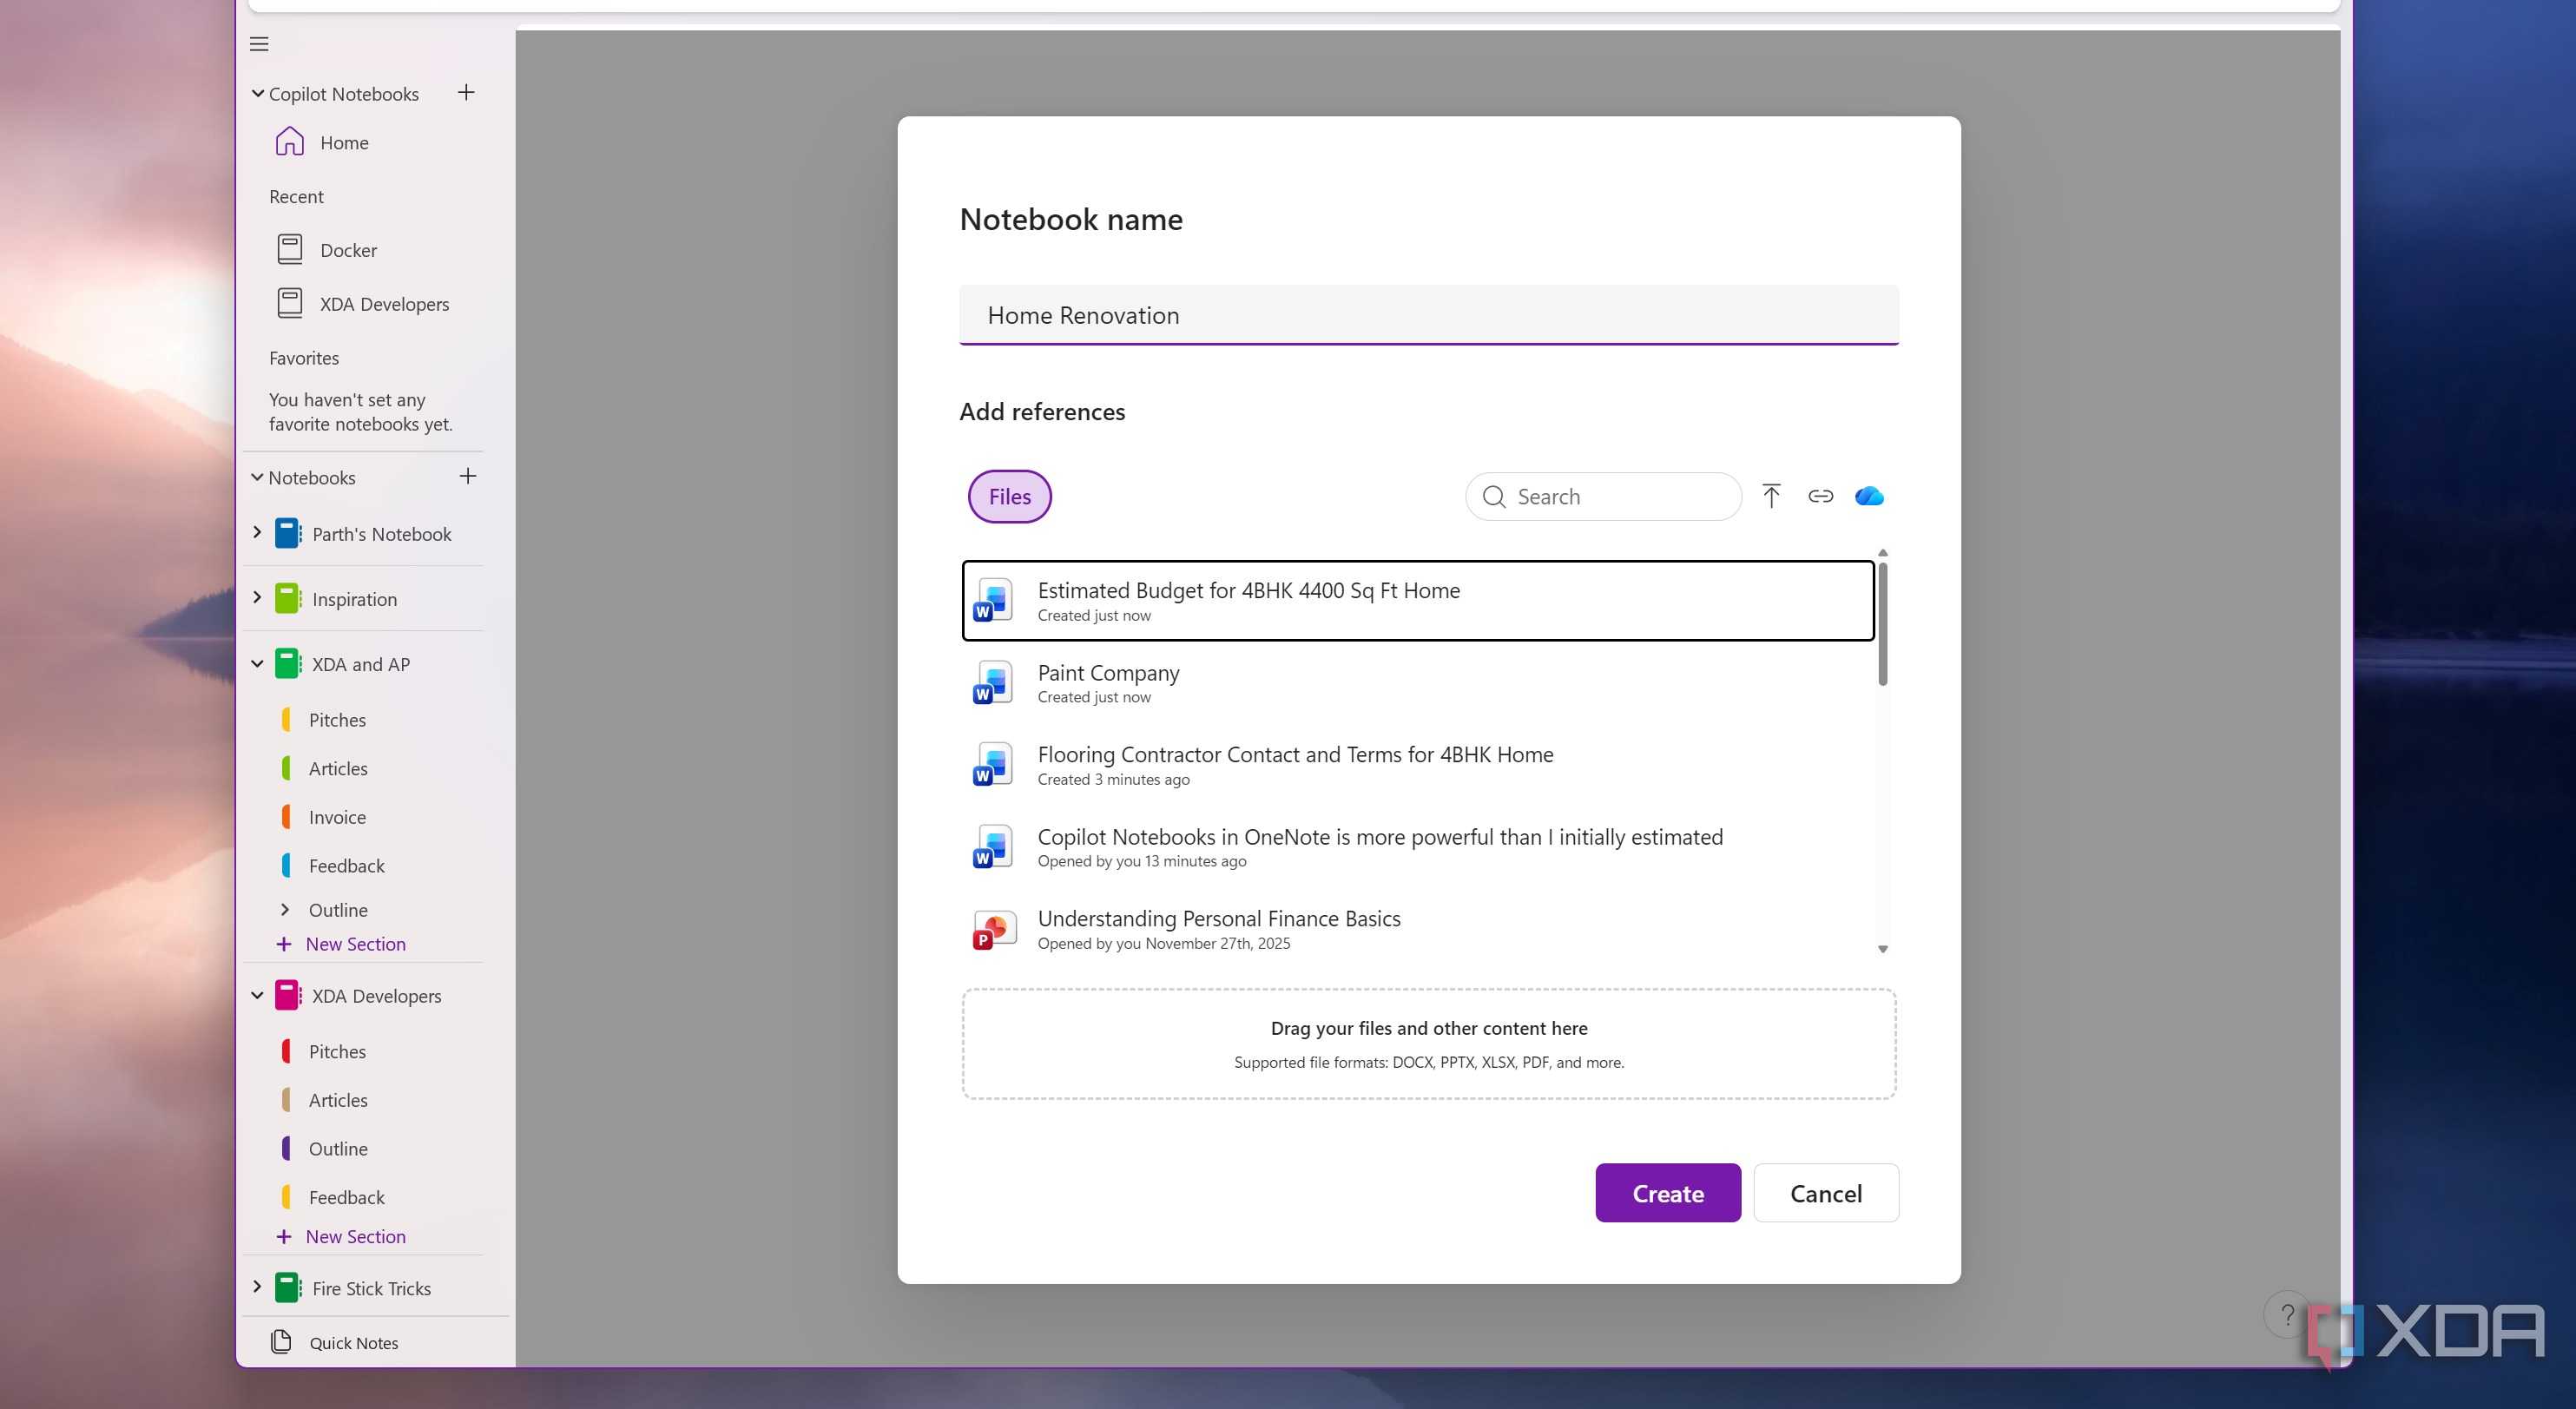2576x1409 pixels.
Task: Click the Notebook name input field
Action: 1428,315
